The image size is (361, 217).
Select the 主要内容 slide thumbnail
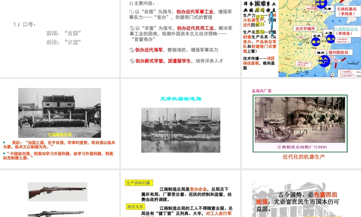click(x=180, y=38)
